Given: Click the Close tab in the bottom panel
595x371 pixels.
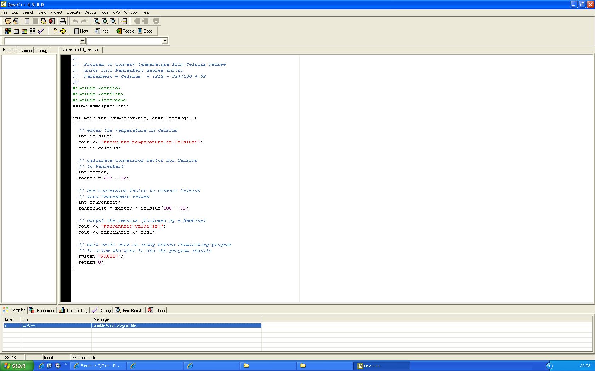Looking at the screenshot, I should click(156, 310).
